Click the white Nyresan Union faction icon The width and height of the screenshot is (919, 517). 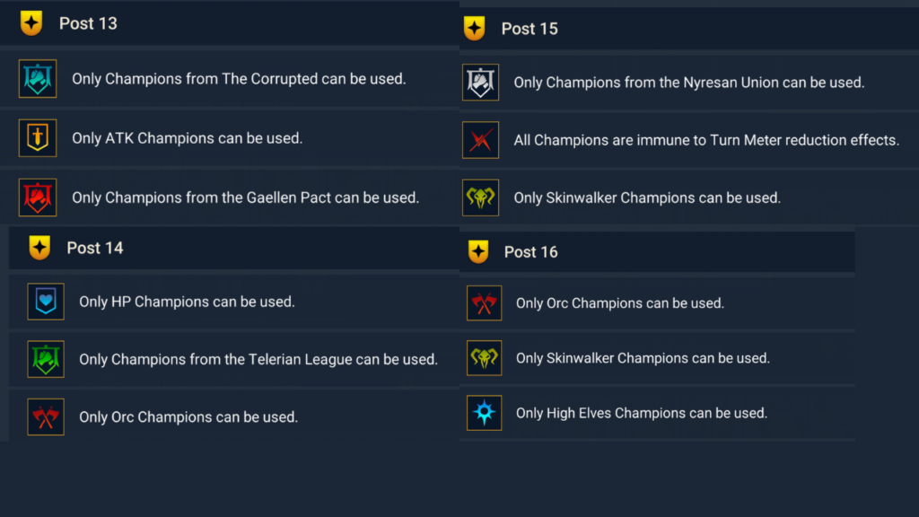(x=480, y=83)
